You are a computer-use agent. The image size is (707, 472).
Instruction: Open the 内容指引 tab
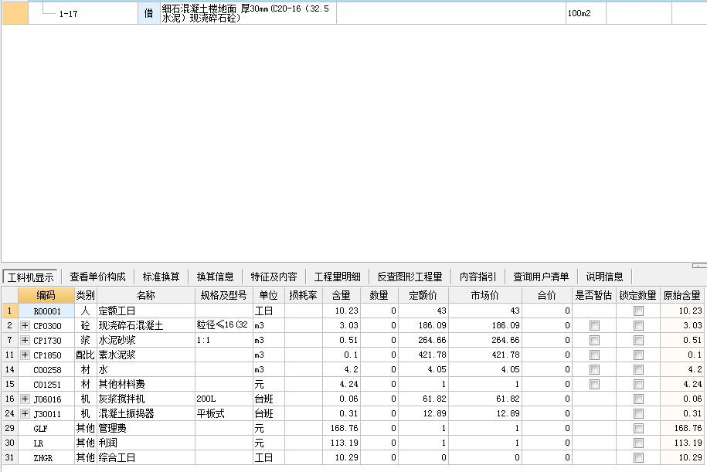pyautogui.click(x=478, y=277)
